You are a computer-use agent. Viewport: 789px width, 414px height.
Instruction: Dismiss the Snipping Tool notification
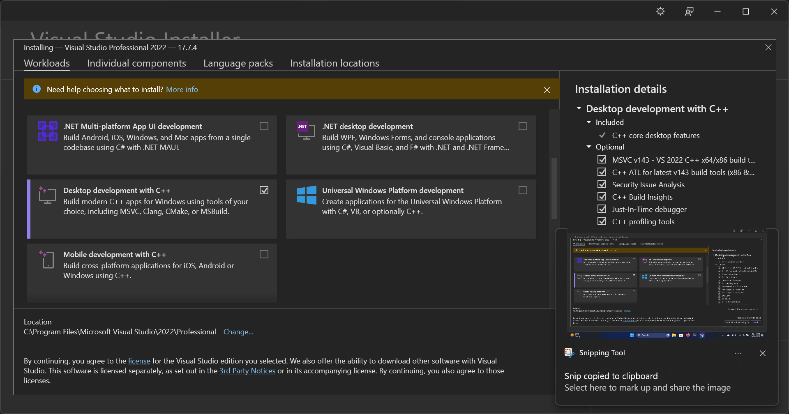[x=763, y=353]
